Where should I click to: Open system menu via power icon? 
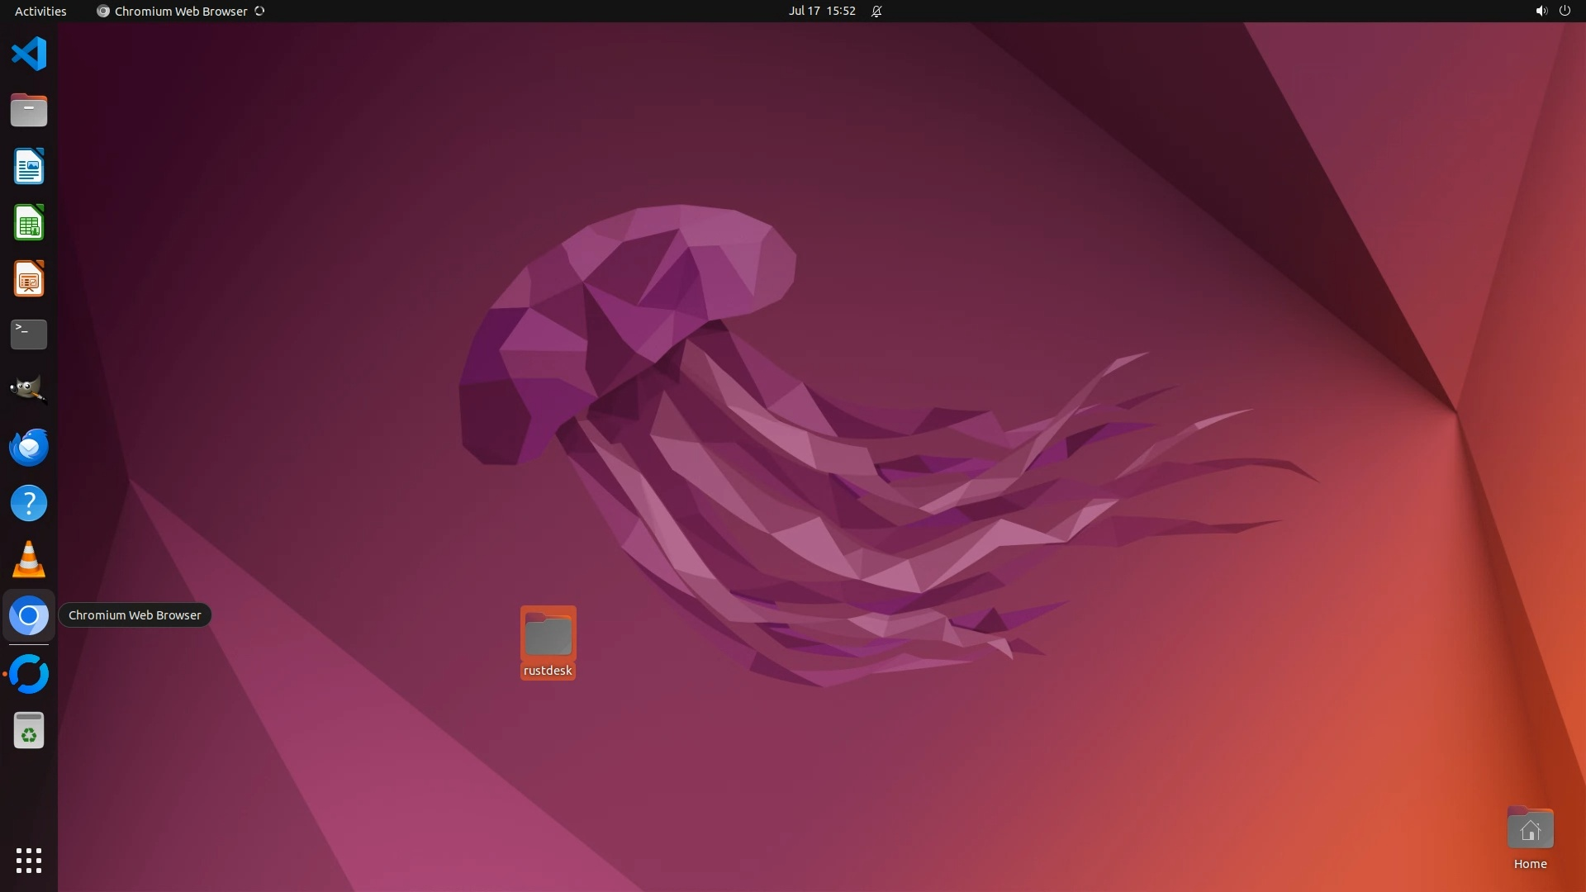pyautogui.click(x=1565, y=11)
